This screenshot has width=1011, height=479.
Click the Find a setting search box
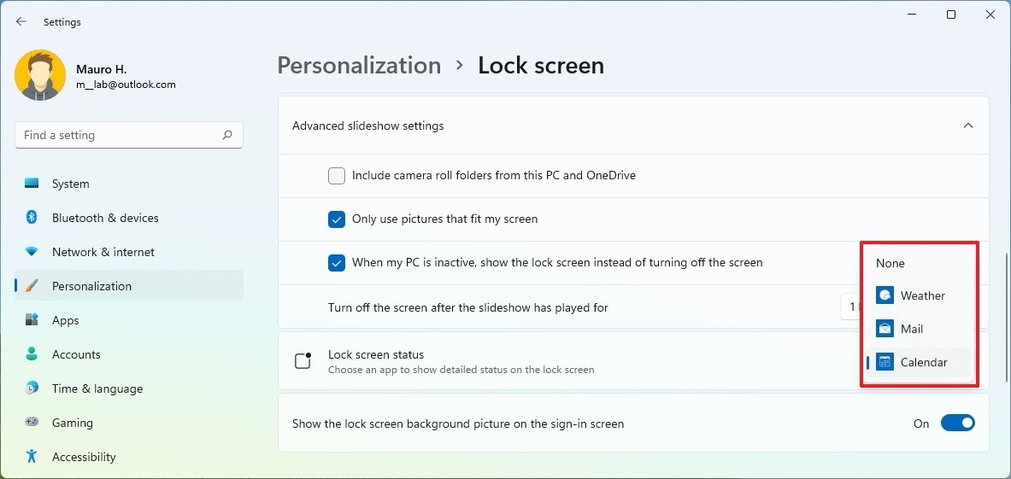120,135
